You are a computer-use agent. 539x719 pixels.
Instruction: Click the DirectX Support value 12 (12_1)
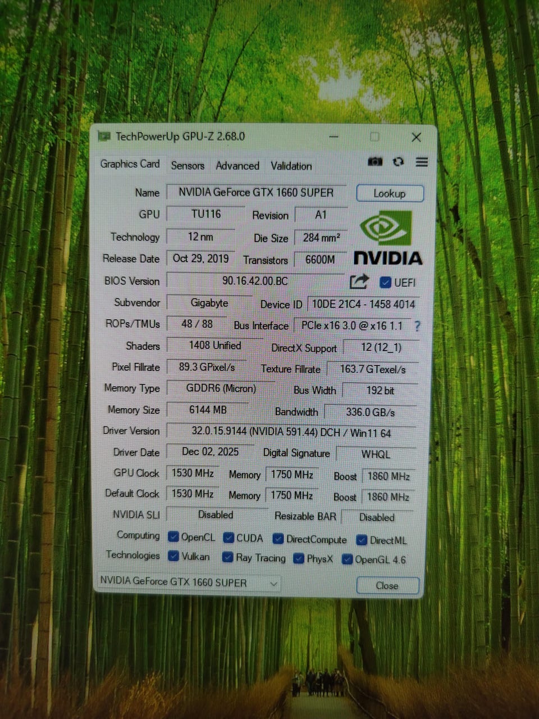pyautogui.click(x=381, y=348)
